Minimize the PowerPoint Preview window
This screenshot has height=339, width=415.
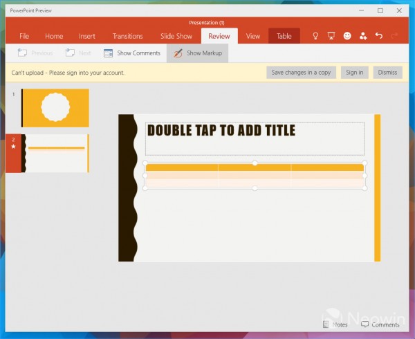tap(361, 10)
